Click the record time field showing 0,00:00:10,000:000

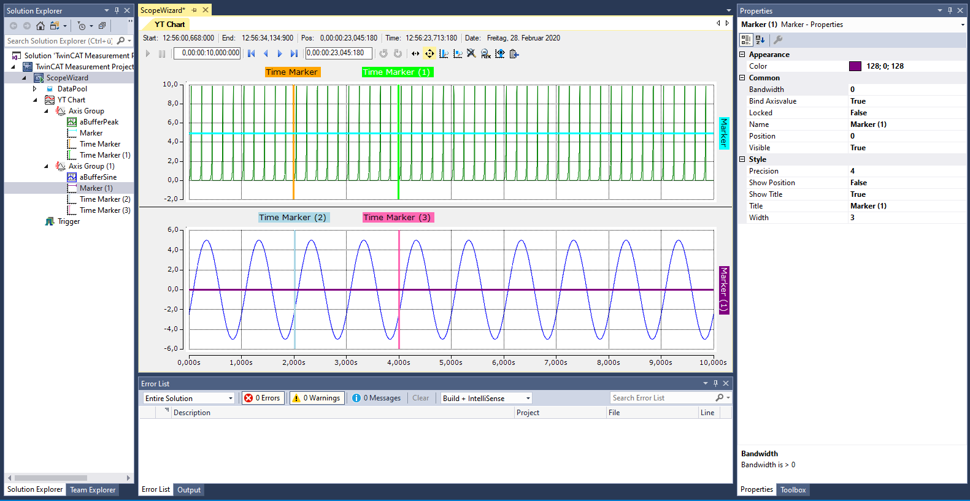pos(207,53)
